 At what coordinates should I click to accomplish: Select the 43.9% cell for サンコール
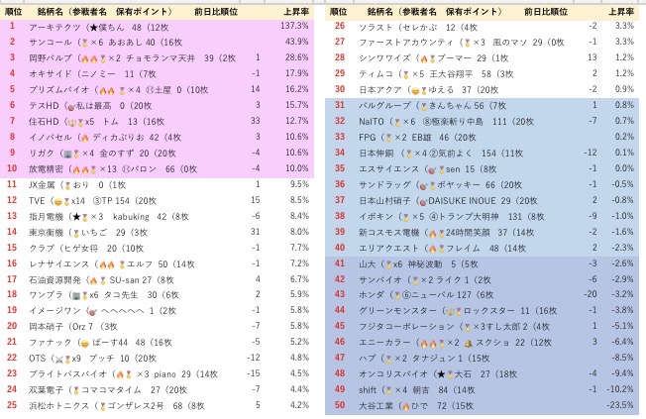(x=299, y=41)
